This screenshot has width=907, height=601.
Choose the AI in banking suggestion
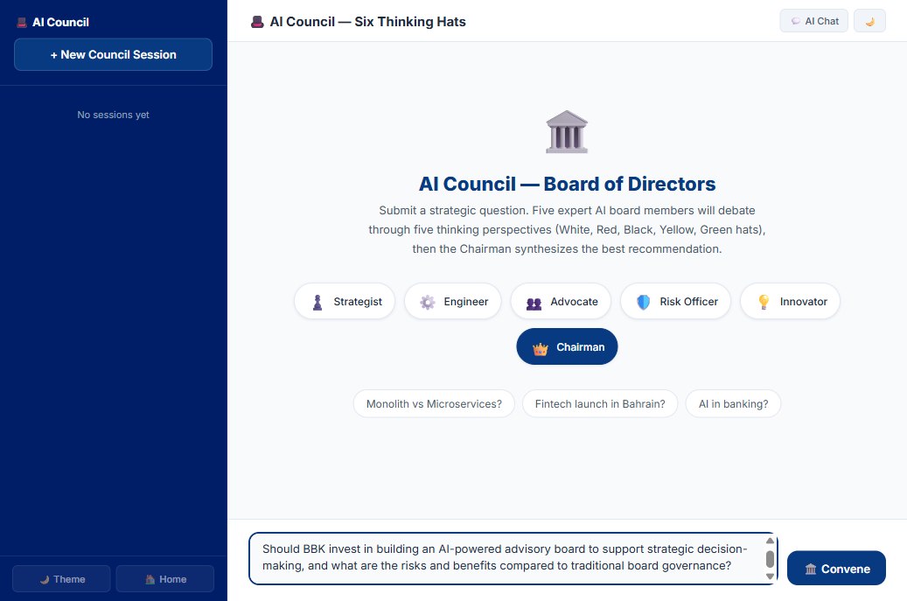(734, 404)
